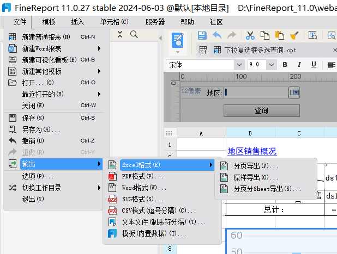Click the highlighted 输出 menu item
This screenshot has height=254, width=337.
(62, 164)
